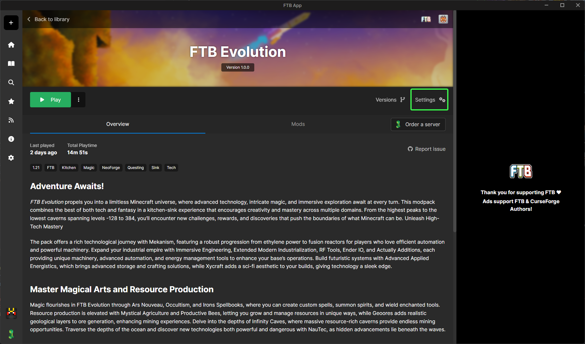Image resolution: width=585 pixels, height=344 pixels.
Task: Click the 1.21 tag
Action: pyautogui.click(x=36, y=168)
